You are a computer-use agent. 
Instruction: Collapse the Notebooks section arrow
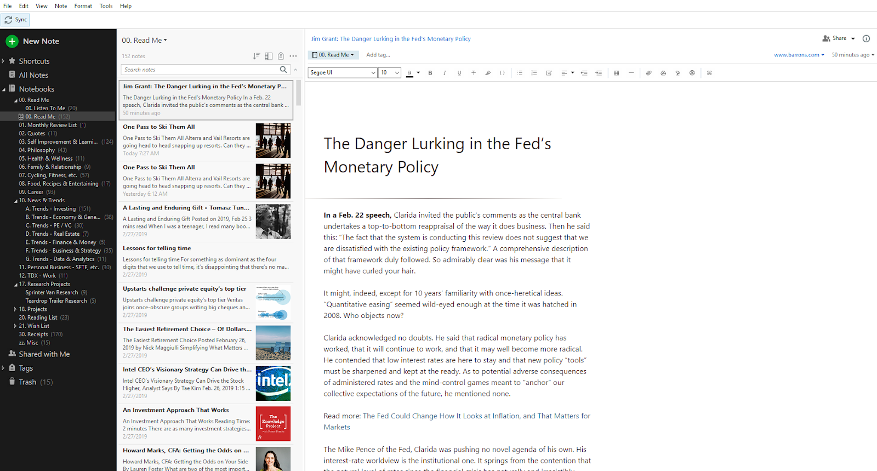click(x=3, y=89)
